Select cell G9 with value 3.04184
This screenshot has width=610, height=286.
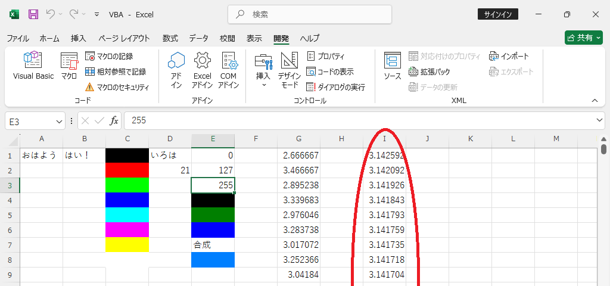point(299,275)
